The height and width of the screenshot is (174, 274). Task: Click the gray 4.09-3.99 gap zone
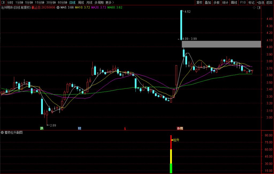click(221, 44)
